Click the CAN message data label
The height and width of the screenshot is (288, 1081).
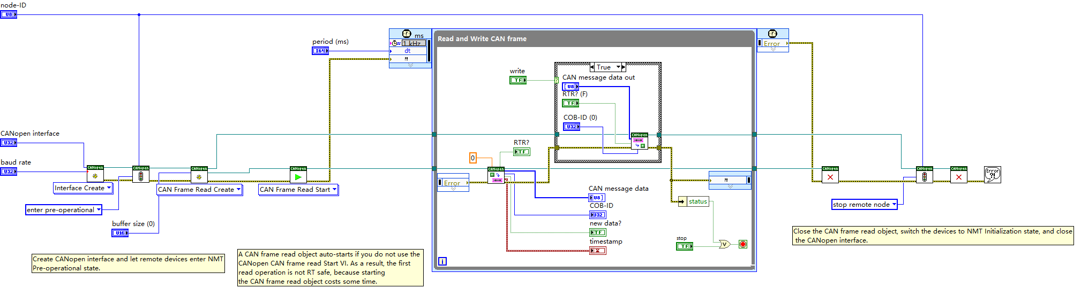coord(618,189)
